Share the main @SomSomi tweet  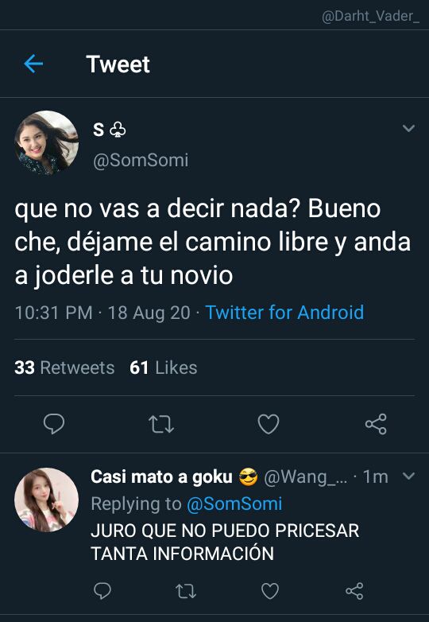pos(376,424)
